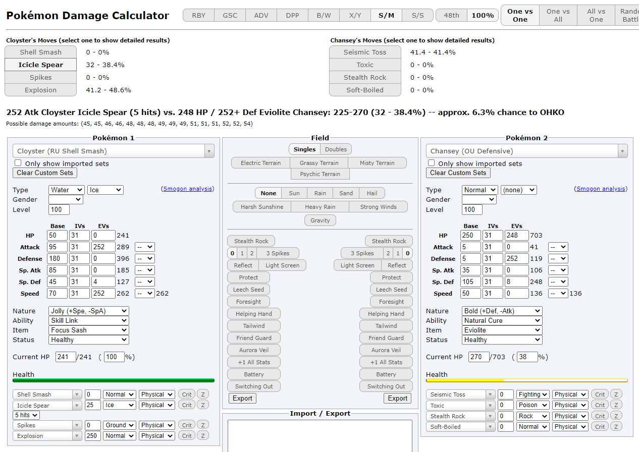Screen dimensions: 639x452
Task: Open the One vs All mode
Action: click(558, 15)
